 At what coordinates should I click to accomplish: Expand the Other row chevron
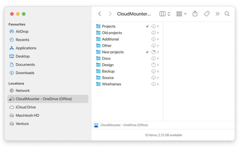coord(158,45)
